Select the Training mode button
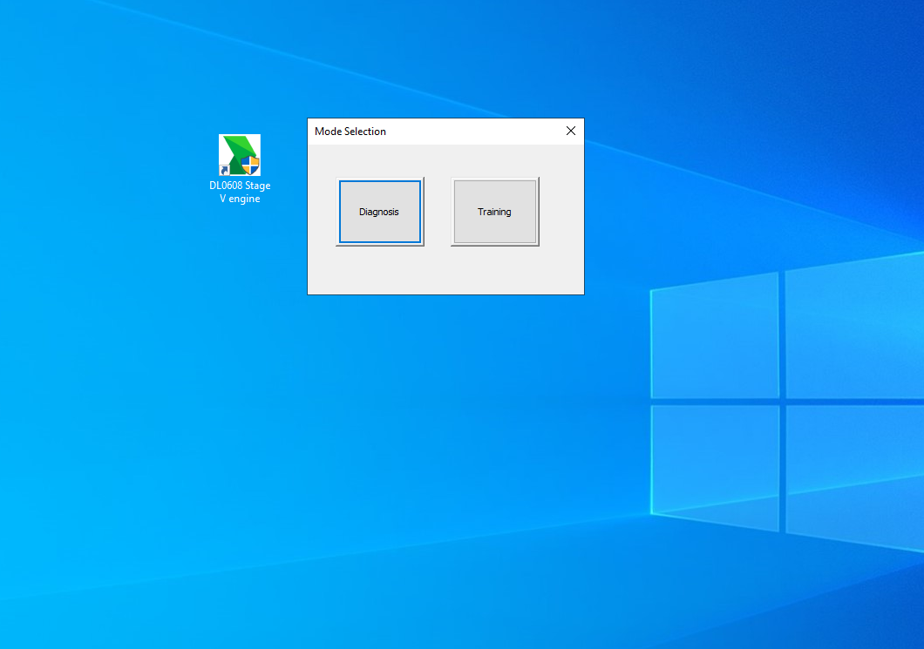 (x=494, y=212)
